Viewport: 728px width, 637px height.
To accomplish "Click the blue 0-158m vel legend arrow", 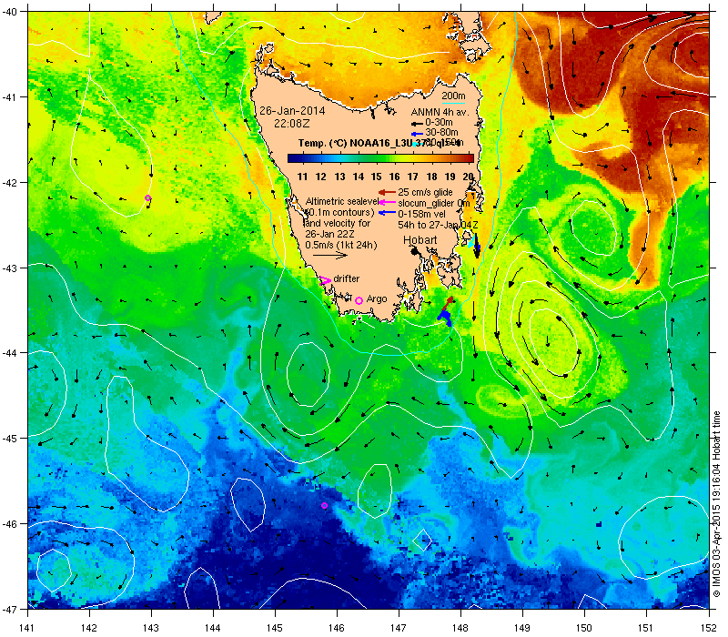I will tap(387, 213).
